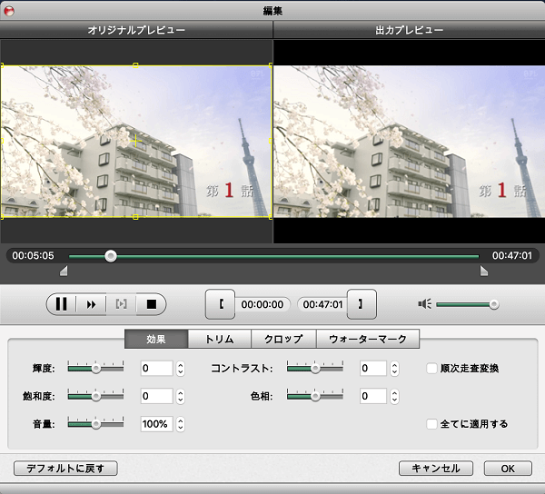The width and height of the screenshot is (545, 494).
Task: Click the 音量 stepper arrows
Action: [x=180, y=424]
